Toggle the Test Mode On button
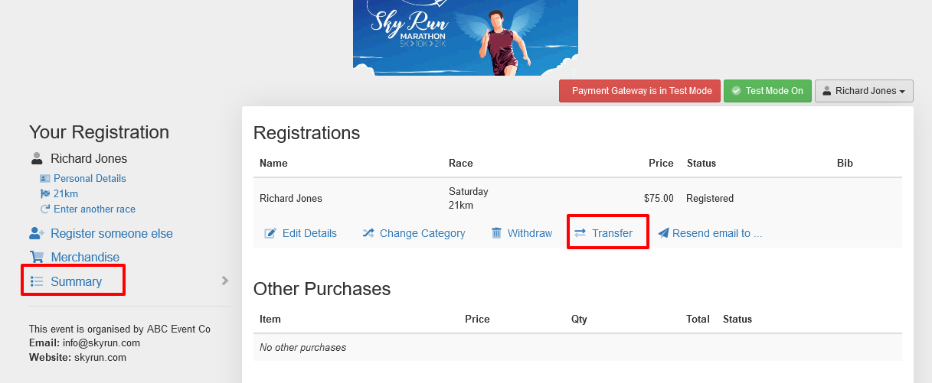Screen dimensions: 932x383 [x=767, y=91]
